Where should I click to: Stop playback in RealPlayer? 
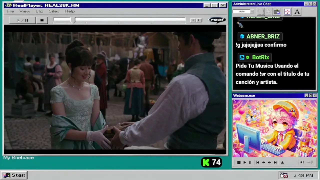click(42, 20)
